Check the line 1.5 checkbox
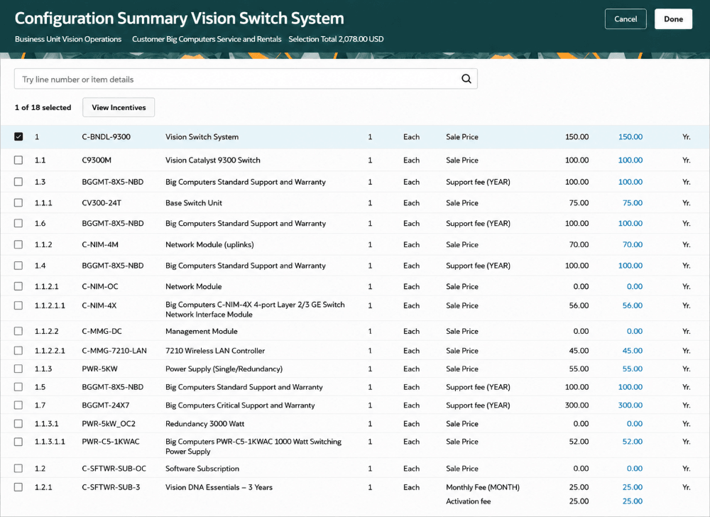The width and height of the screenshot is (710, 517). [x=18, y=387]
